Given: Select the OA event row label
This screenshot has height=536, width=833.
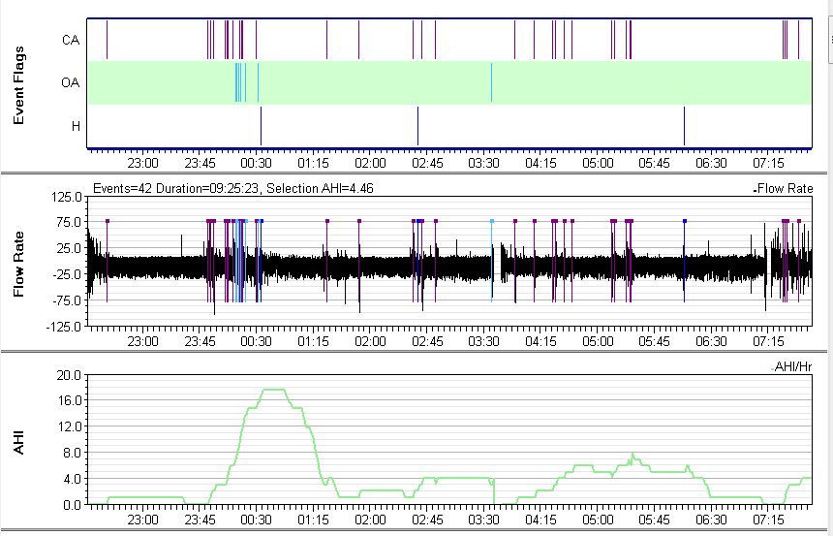Looking at the screenshot, I should click(70, 82).
